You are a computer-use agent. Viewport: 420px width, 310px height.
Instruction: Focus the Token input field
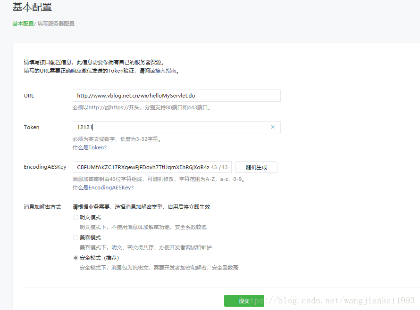(176, 127)
